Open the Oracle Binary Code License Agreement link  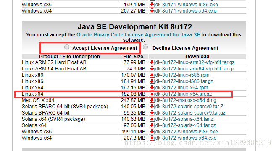tap(138, 35)
